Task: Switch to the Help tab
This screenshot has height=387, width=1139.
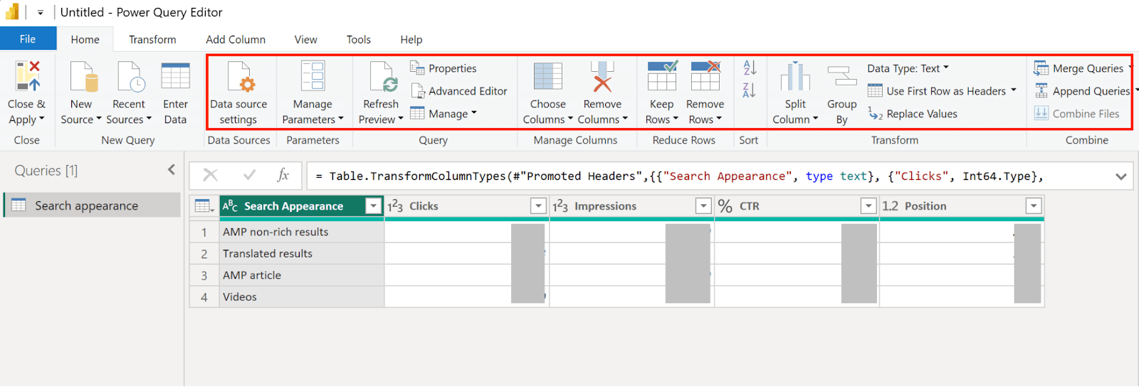Action: coord(411,40)
